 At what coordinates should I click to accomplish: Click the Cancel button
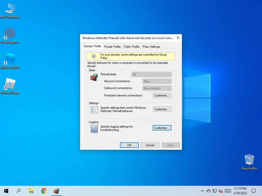(x=150, y=145)
